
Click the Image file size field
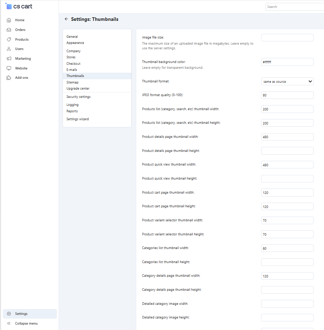287,38
